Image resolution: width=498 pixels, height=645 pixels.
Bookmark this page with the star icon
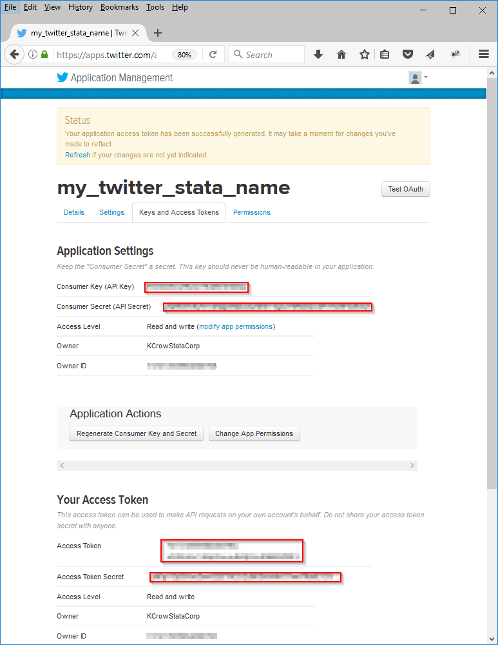[365, 54]
